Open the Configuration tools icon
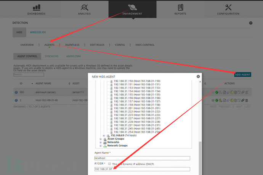263x175 pixels. click(x=228, y=7)
